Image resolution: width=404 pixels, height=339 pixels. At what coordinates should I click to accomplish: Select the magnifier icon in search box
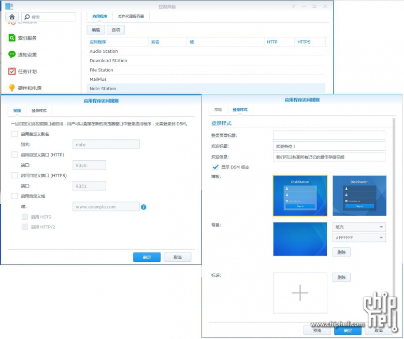tap(27, 17)
